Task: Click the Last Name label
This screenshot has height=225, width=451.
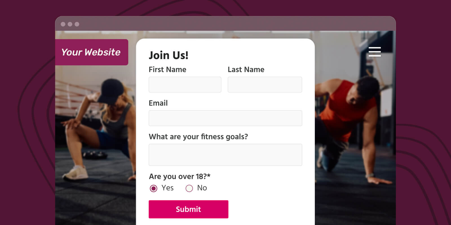Action: pyautogui.click(x=246, y=69)
